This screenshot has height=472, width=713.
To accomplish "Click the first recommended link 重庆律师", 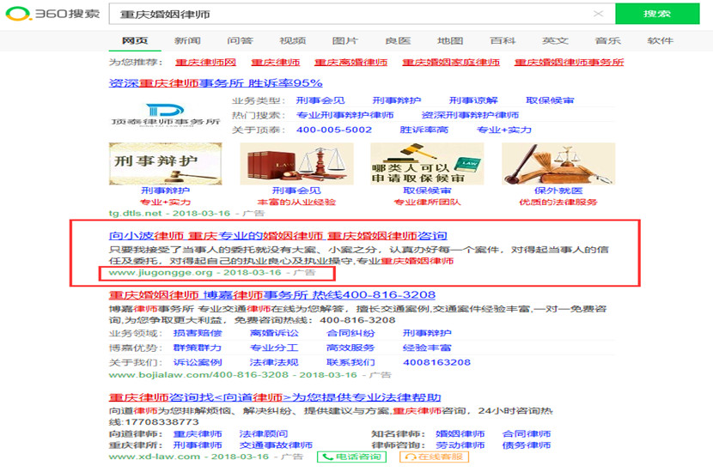I will pyautogui.click(x=276, y=63).
